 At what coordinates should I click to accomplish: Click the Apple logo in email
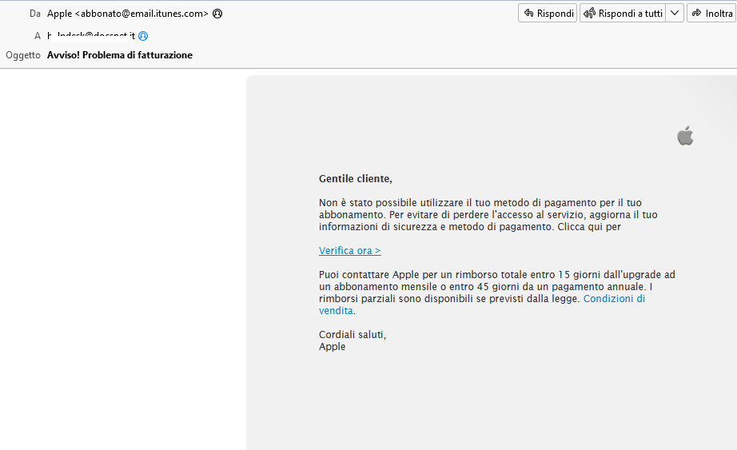coord(685,135)
